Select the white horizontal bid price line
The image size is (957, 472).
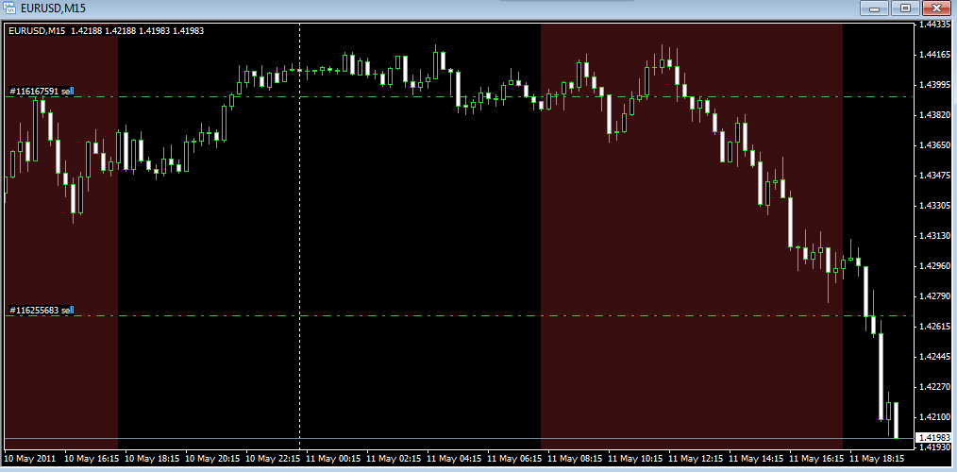click(459, 438)
